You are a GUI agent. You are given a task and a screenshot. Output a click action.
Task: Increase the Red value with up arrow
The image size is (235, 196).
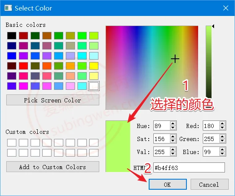point(222,124)
